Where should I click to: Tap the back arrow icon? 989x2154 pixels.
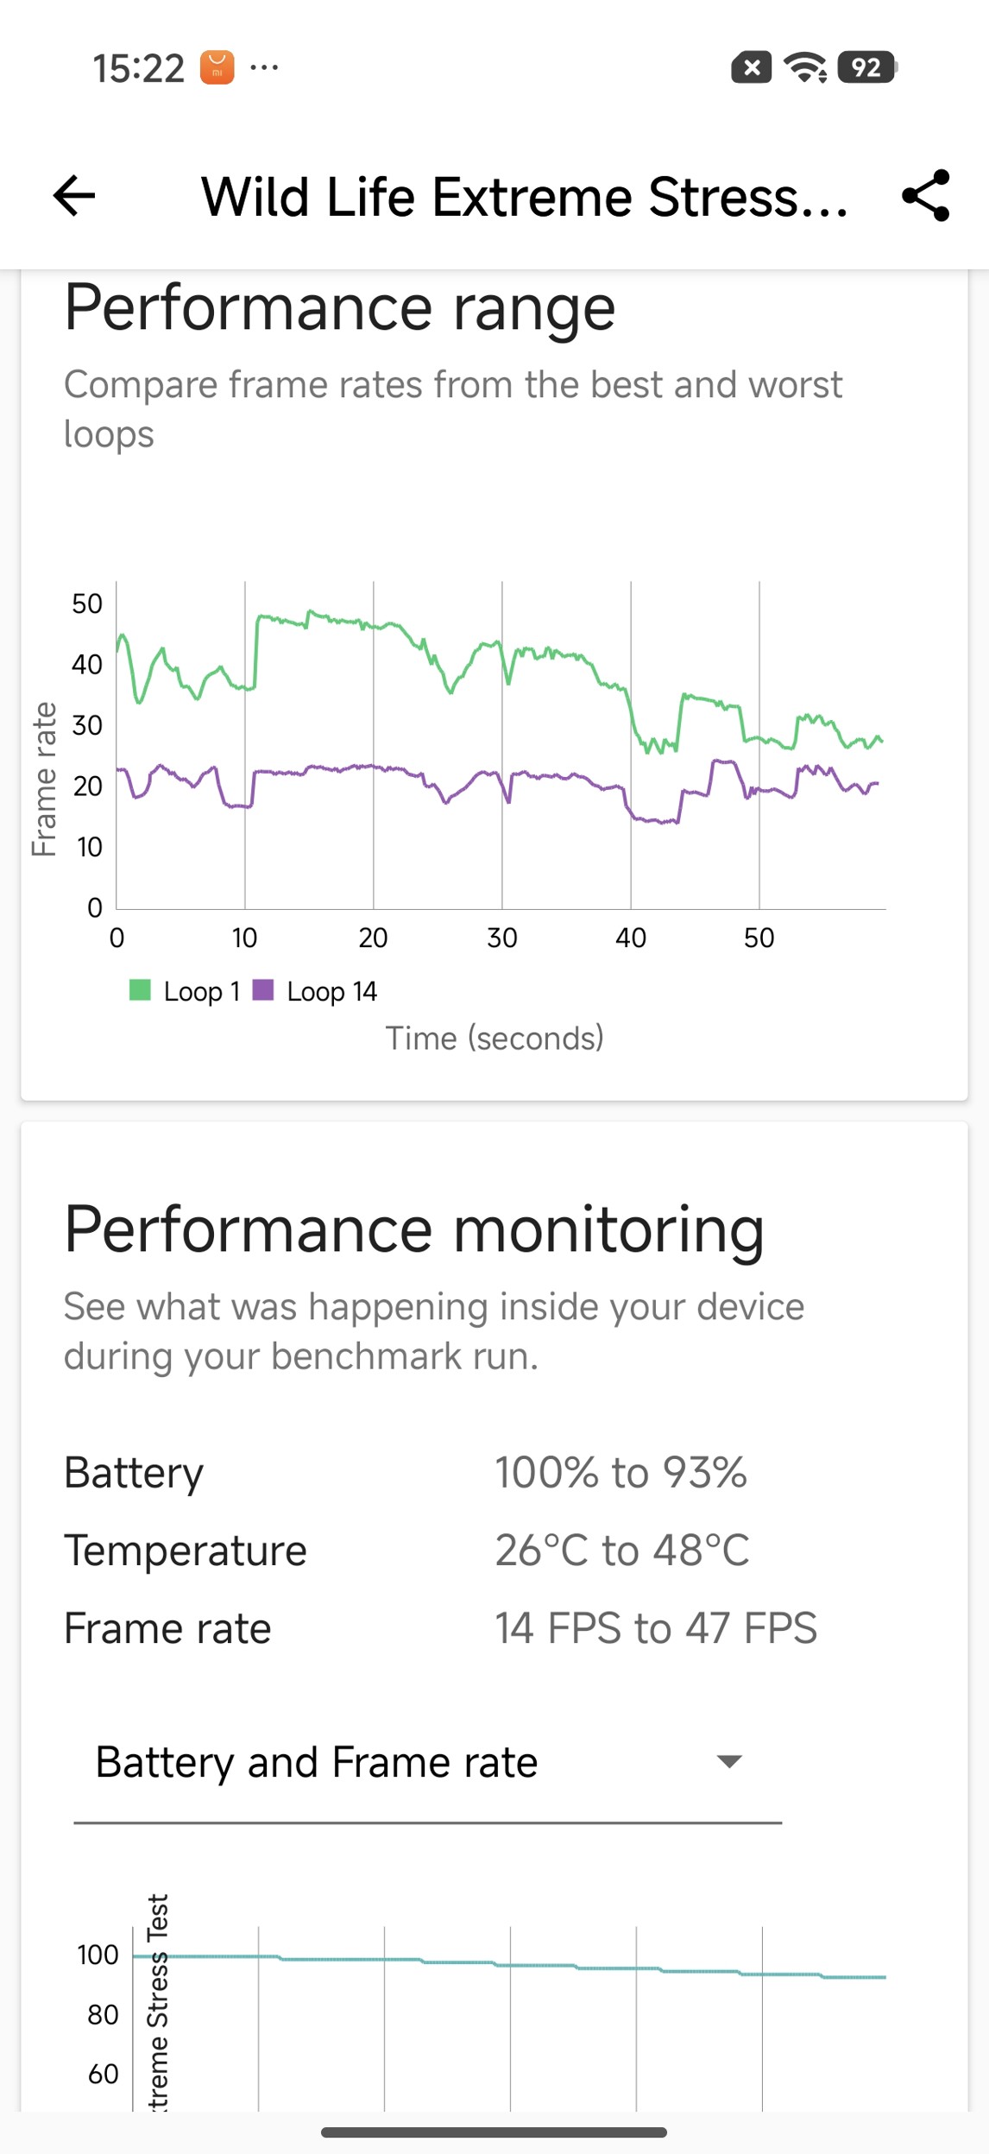(74, 195)
